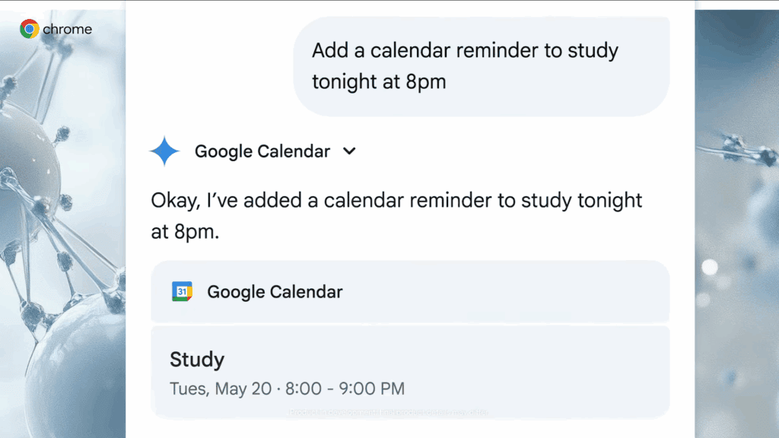Select the 'Tues, May 20' event time text
The height and width of the screenshot is (438, 779).
287,389
